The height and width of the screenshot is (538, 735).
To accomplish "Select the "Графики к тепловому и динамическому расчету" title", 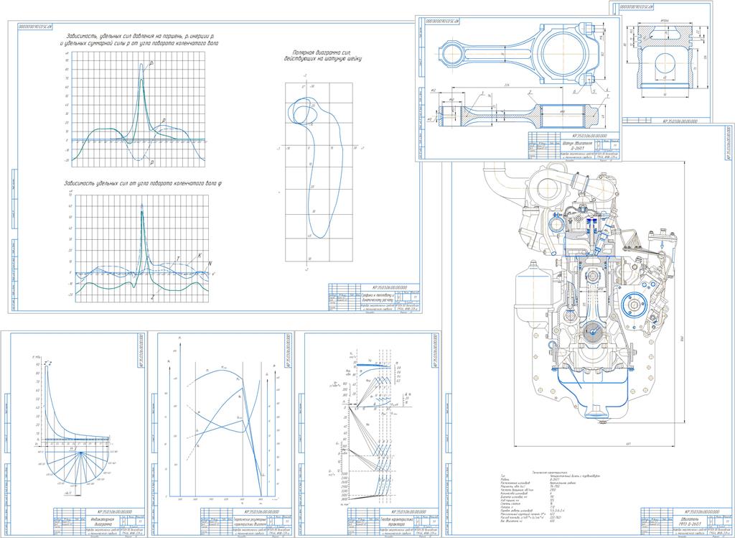I will click(378, 297).
